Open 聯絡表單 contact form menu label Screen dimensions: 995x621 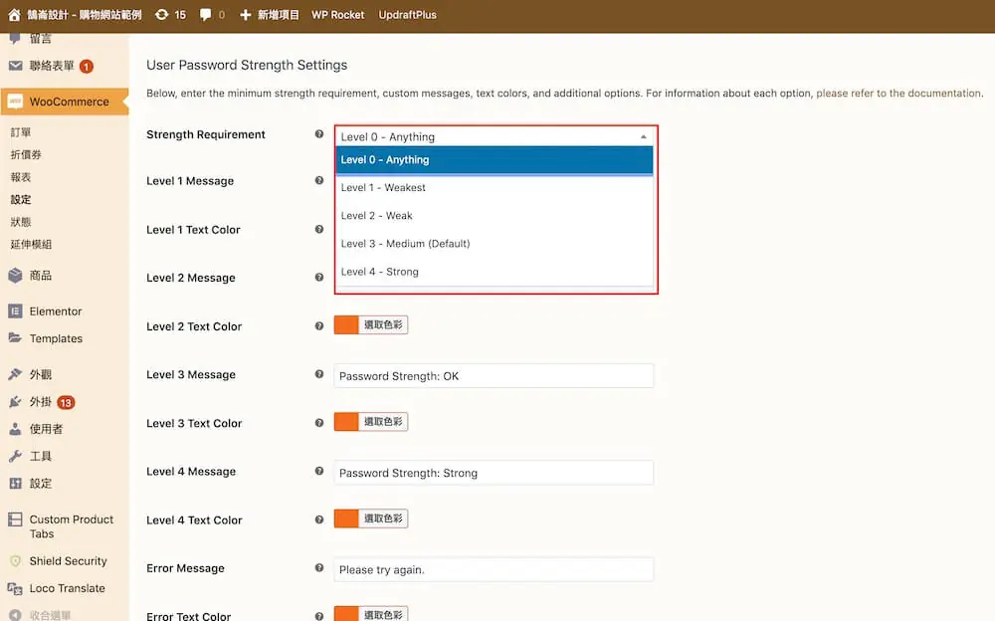[52, 66]
